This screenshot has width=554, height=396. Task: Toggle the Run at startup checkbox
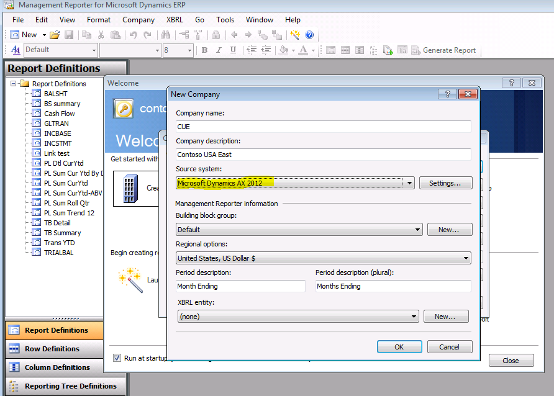(x=117, y=357)
